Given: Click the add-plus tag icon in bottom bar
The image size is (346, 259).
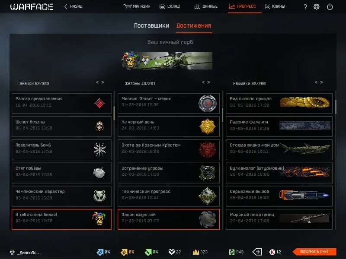Looking at the screenshot, I should tap(257, 252).
